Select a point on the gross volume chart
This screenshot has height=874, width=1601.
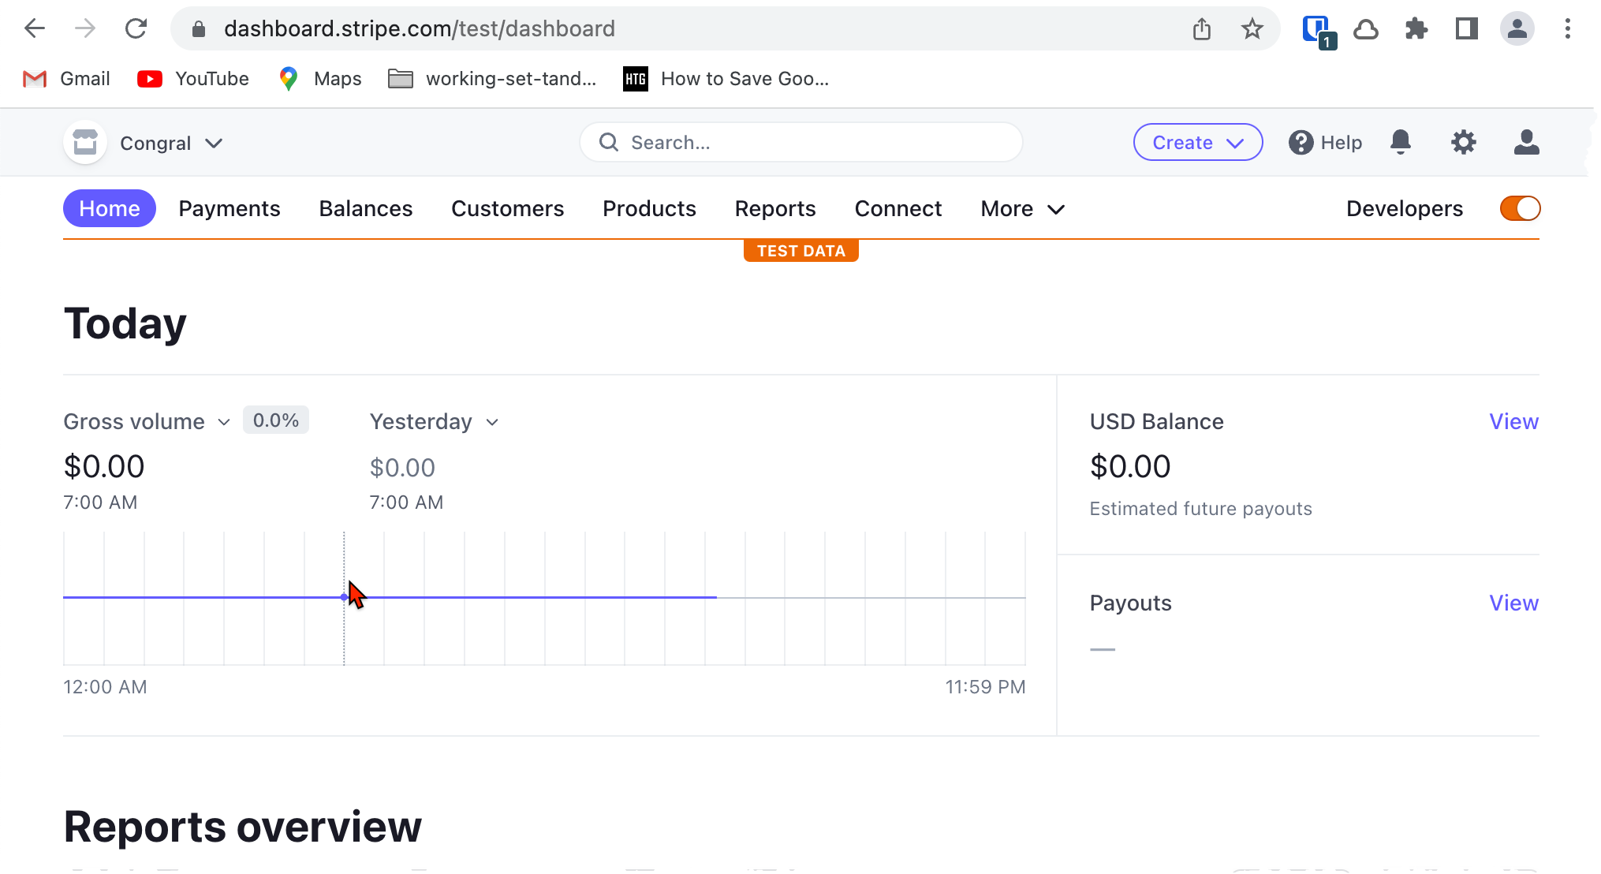(345, 598)
